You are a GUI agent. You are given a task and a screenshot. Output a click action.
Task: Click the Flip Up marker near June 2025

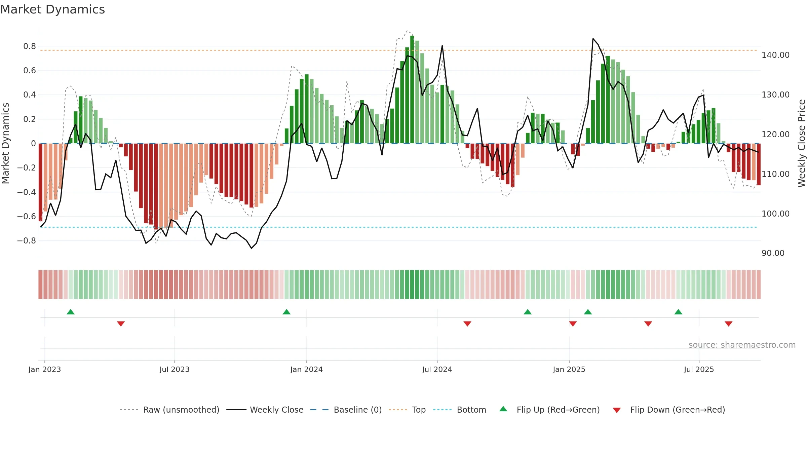[678, 312]
